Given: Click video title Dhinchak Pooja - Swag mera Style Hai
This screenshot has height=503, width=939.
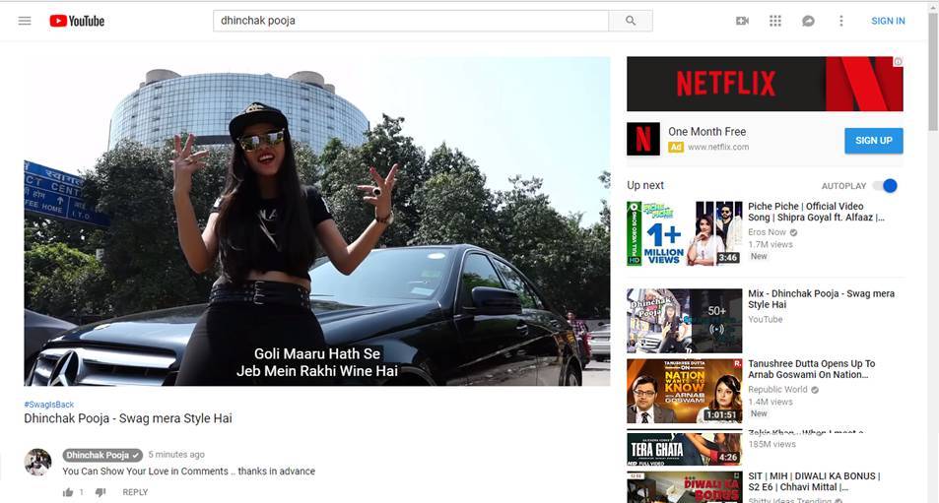Looking at the screenshot, I should (127, 418).
